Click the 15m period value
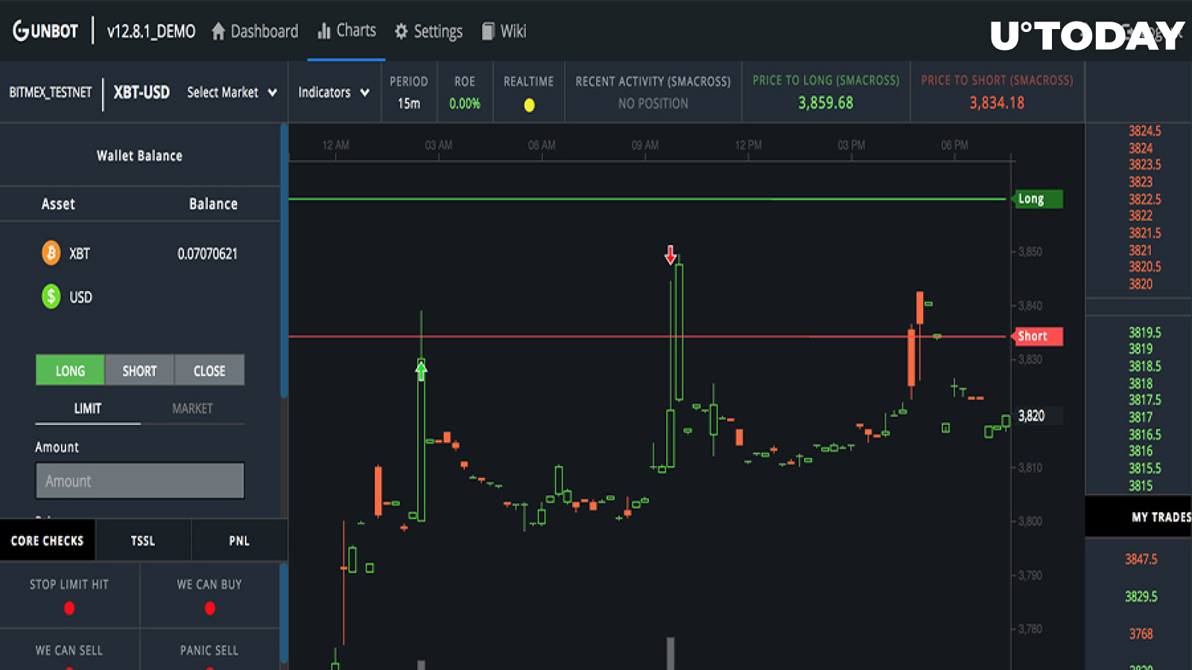The width and height of the screenshot is (1192, 670). pos(409,103)
